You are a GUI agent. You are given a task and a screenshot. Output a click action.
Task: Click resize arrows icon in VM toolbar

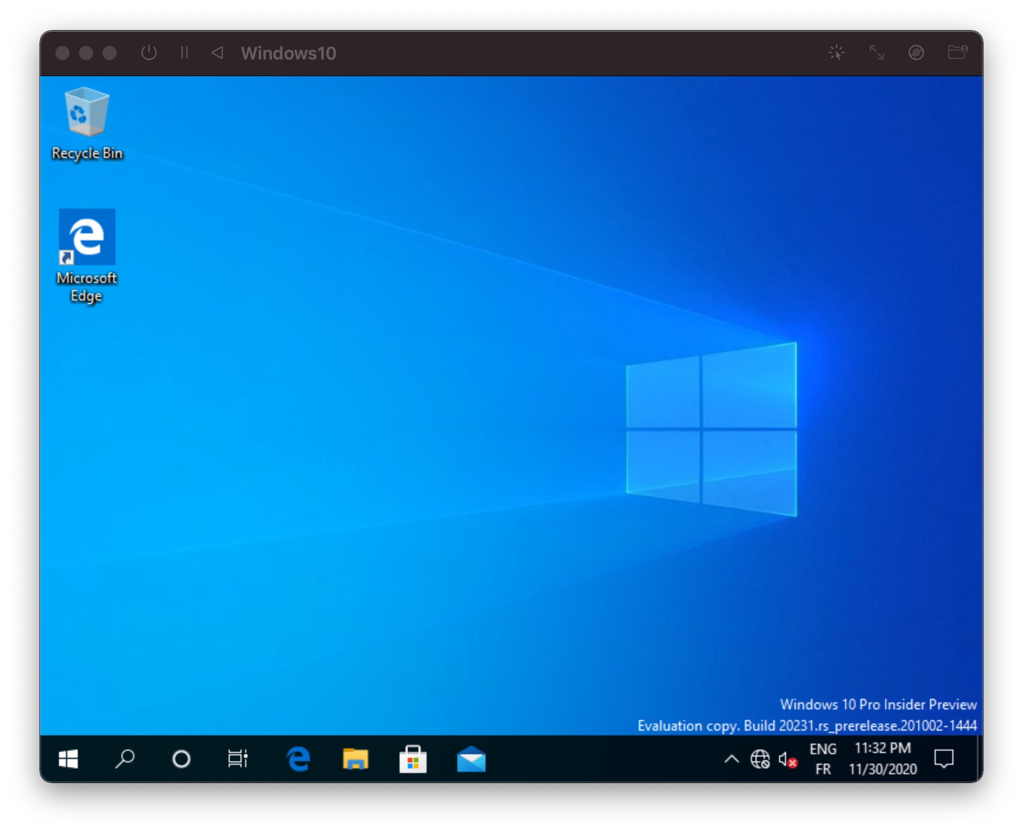point(877,52)
